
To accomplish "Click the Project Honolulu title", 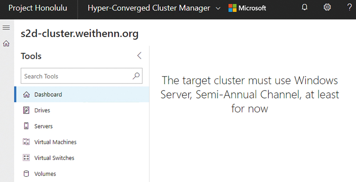I will [38, 8].
